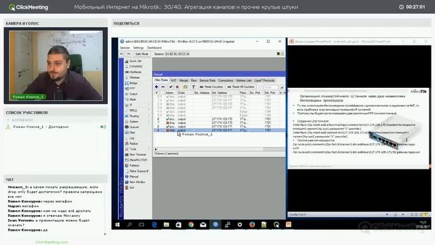
Task: Click the Filter funnel icon in Firewall
Action: (193, 87)
